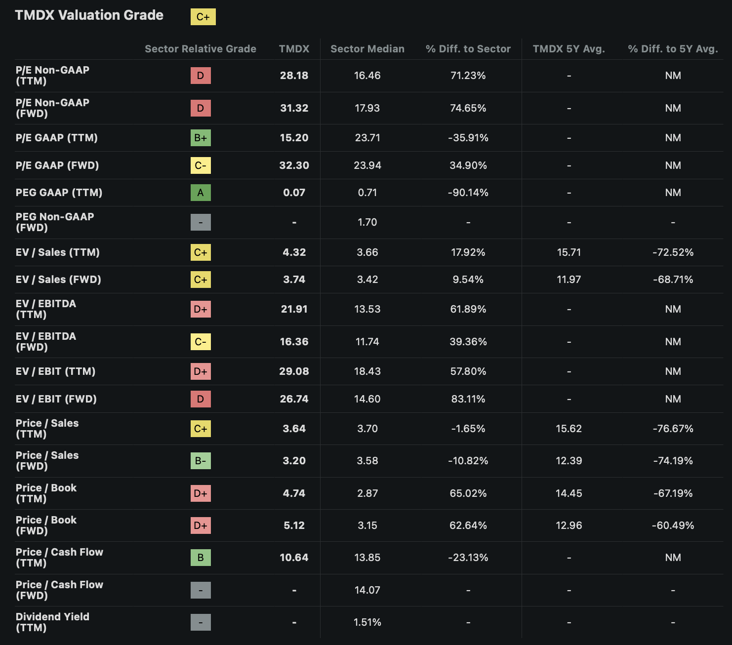Click the gray dash badge for PEG Non-GAAP (FWD)
732x645 pixels.
point(201,222)
